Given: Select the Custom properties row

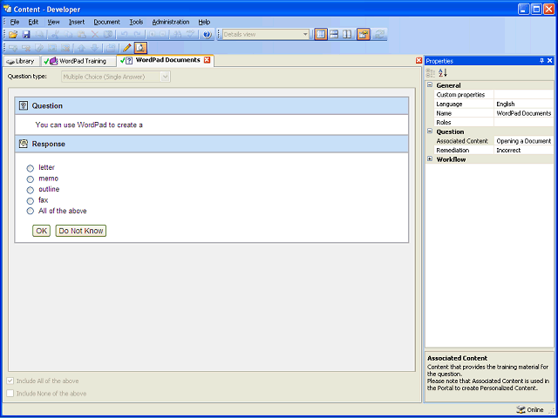Looking at the screenshot, I should coord(493,95).
